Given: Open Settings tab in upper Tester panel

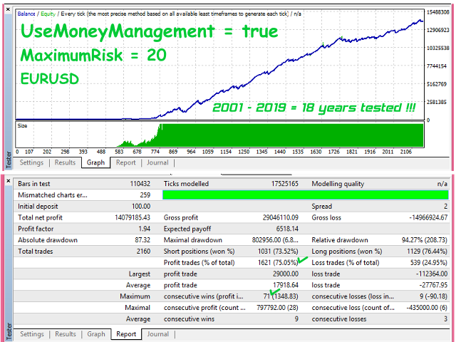Looking at the screenshot, I should tap(31, 162).
